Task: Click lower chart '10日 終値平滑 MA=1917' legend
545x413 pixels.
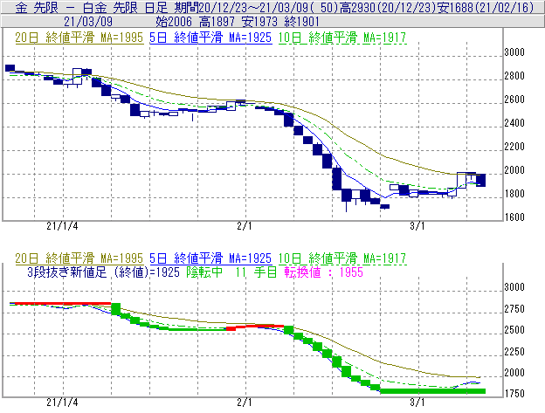Action: [342, 258]
